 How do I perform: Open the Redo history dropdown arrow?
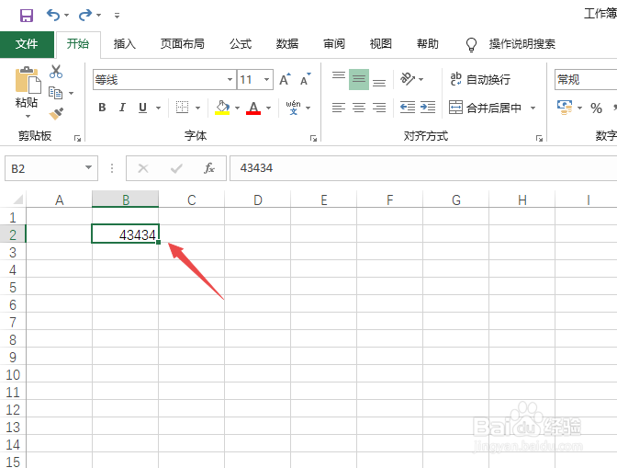point(99,16)
